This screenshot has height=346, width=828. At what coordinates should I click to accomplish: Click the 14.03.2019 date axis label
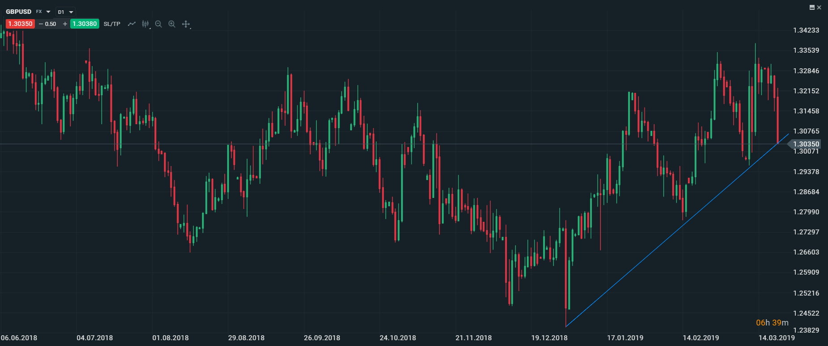[777, 338]
